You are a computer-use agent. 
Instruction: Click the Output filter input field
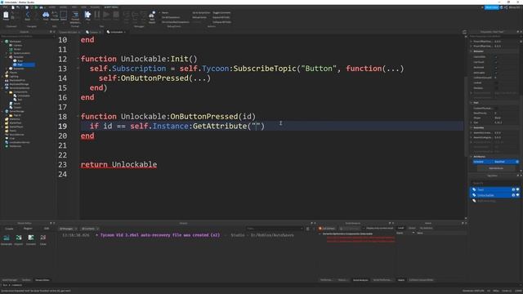(x=275, y=229)
